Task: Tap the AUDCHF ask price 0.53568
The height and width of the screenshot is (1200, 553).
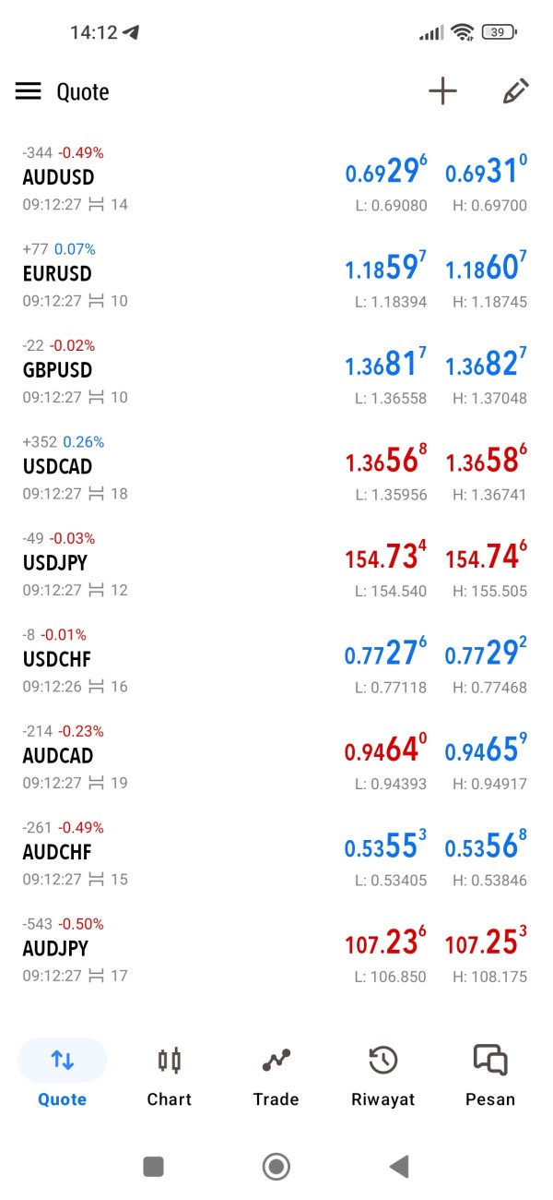Action: coord(486,846)
